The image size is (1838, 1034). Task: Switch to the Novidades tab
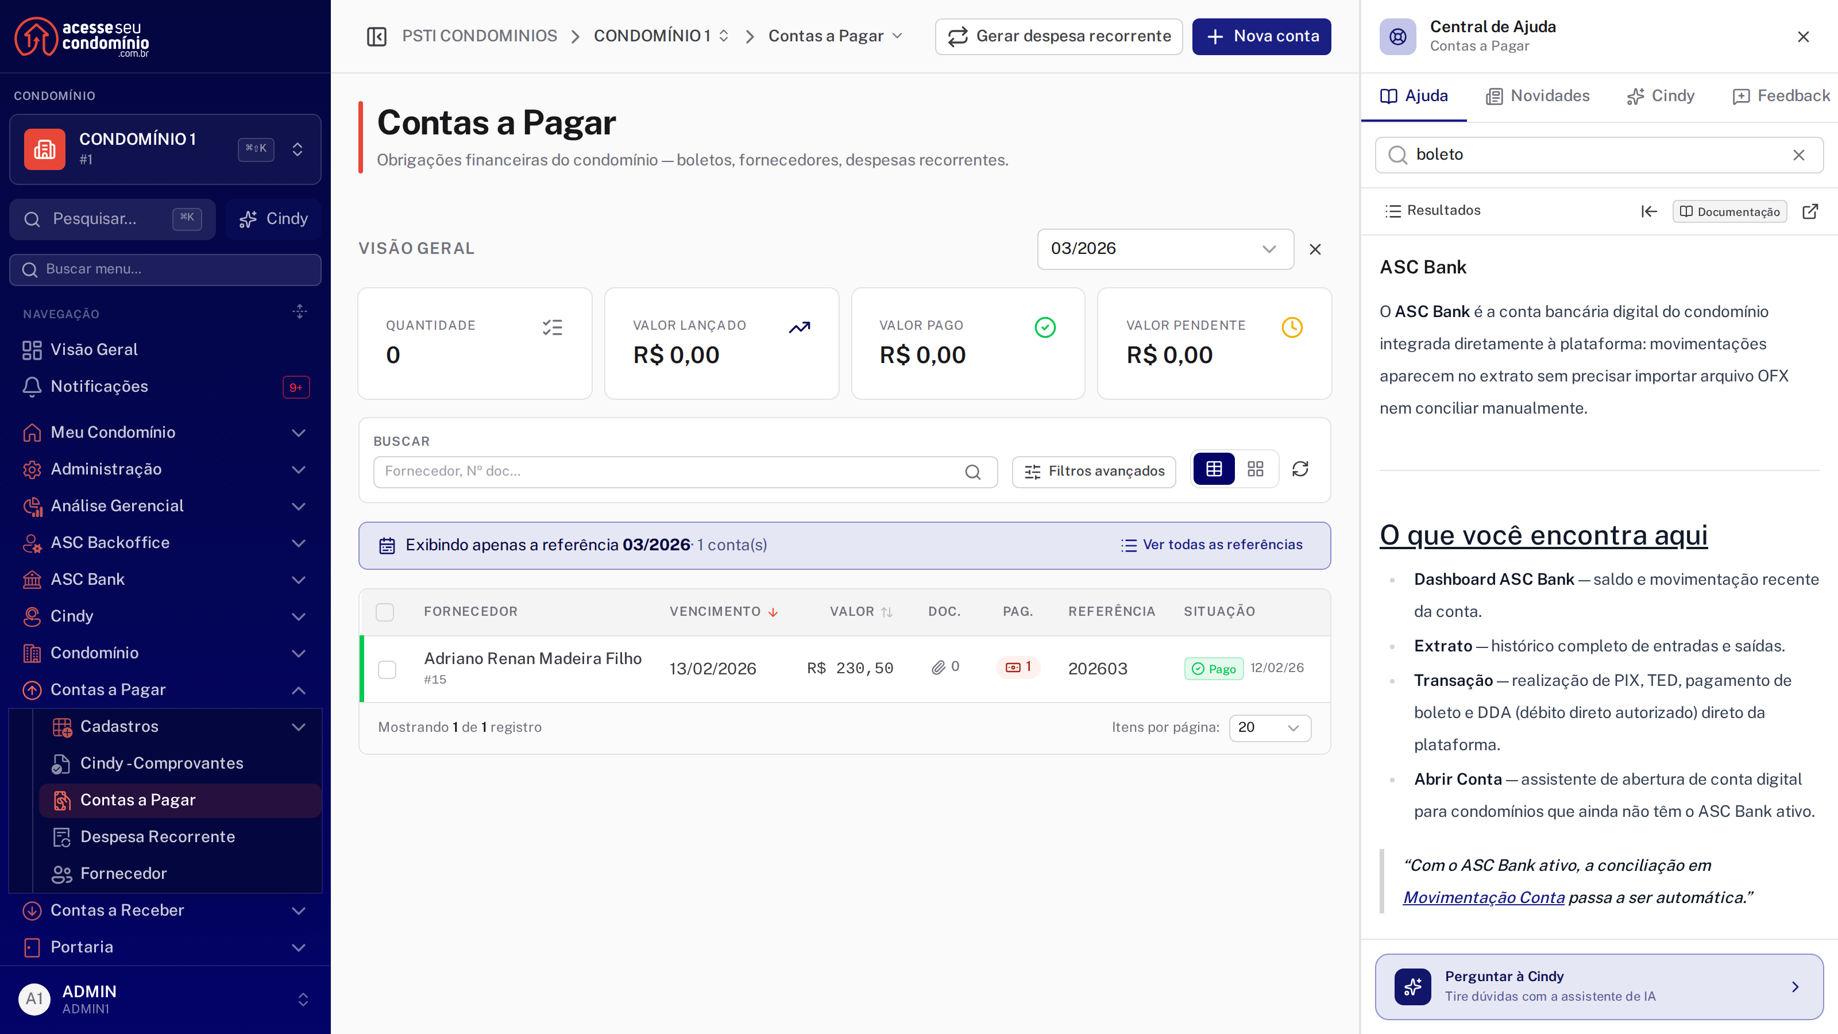[1538, 97]
